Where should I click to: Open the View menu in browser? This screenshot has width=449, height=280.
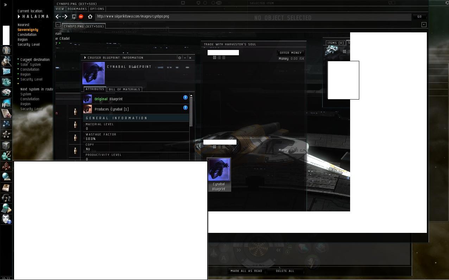tap(59, 9)
